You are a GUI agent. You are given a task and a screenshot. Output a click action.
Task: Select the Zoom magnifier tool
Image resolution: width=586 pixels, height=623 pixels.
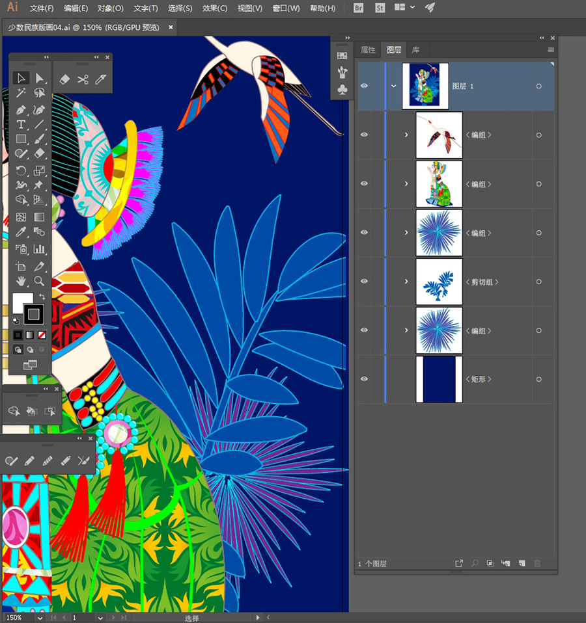click(39, 282)
